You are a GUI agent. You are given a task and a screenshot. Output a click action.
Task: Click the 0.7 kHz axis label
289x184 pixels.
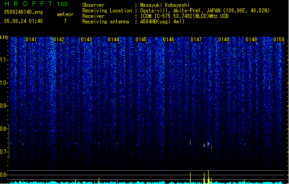click(4, 152)
